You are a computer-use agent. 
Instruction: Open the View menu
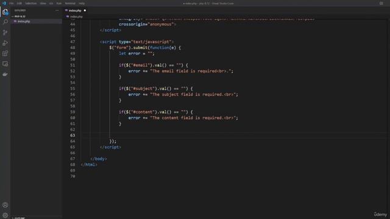coord(43,4)
